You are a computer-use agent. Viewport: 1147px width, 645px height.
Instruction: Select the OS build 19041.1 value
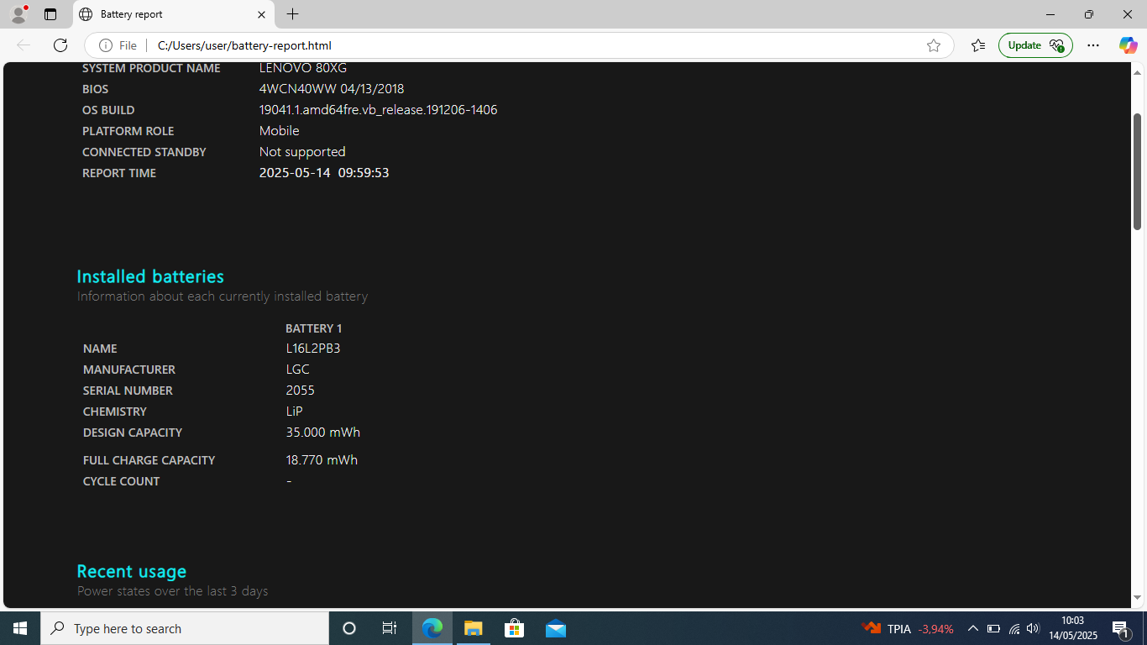[378, 110]
